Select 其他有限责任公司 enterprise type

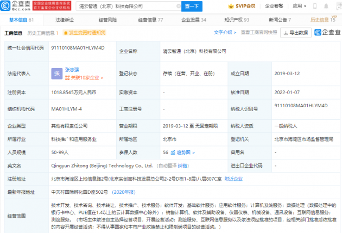[x=69, y=126]
